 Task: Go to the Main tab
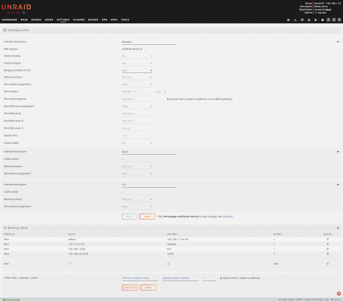point(24,20)
